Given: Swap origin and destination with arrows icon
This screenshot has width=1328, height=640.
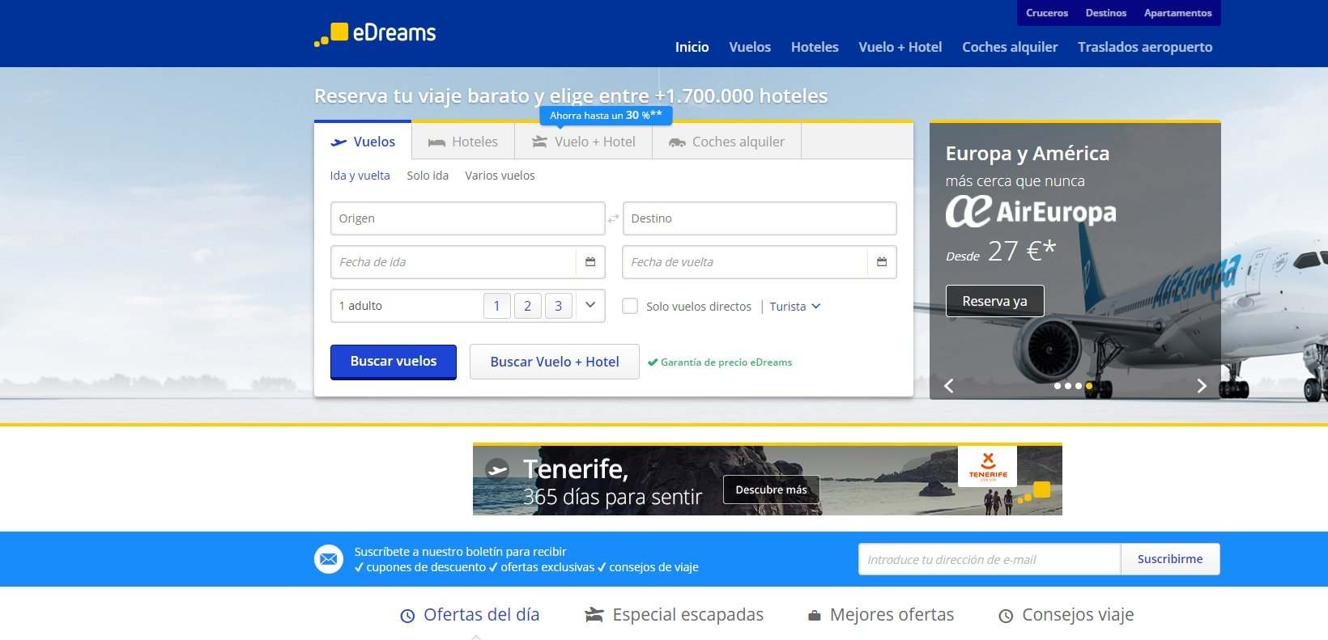Looking at the screenshot, I should pyautogui.click(x=614, y=218).
